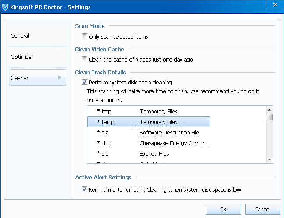284x218 pixels.
Task: Toggle Clean the cache of videos checkbox
Action: coord(84,59)
